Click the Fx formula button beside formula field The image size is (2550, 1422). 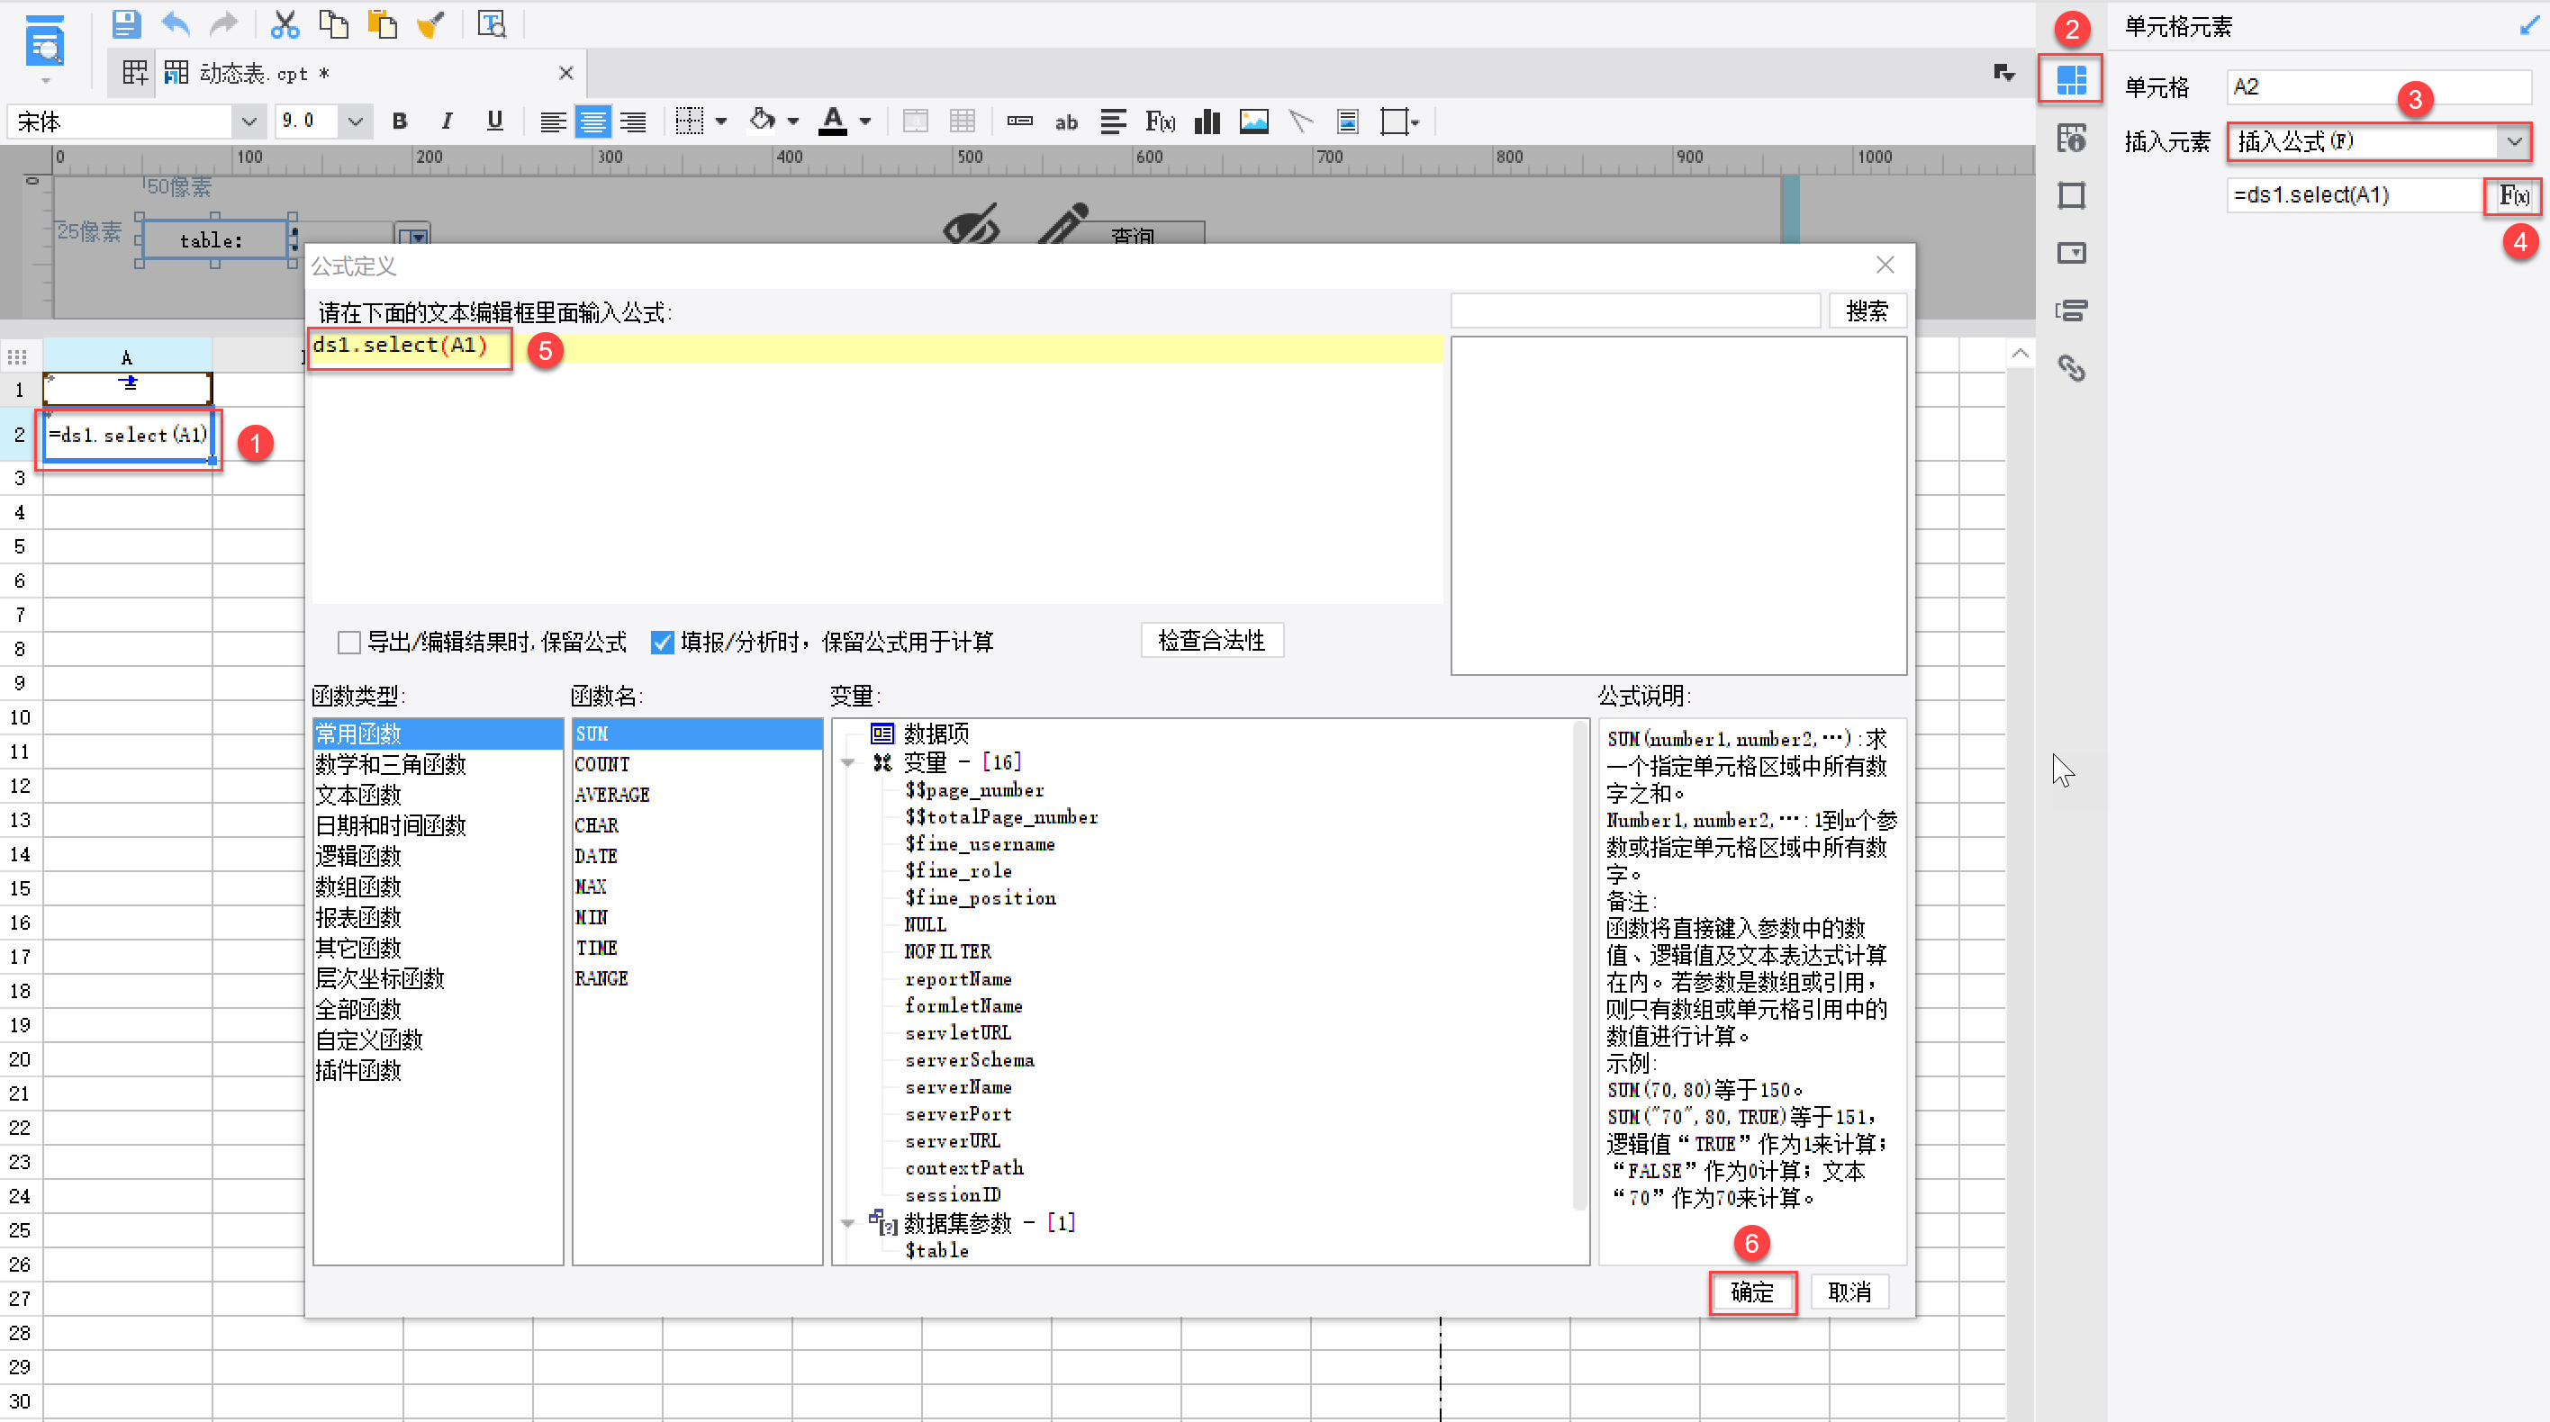(2513, 196)
